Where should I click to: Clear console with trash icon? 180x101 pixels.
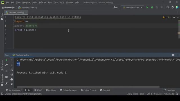12,84
